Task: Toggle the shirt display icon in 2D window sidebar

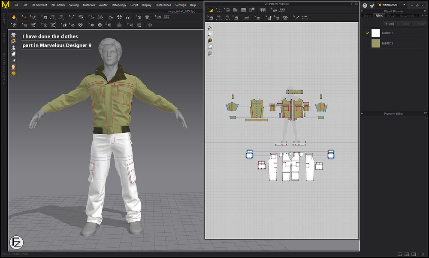Action: click(x=210, y=34)
